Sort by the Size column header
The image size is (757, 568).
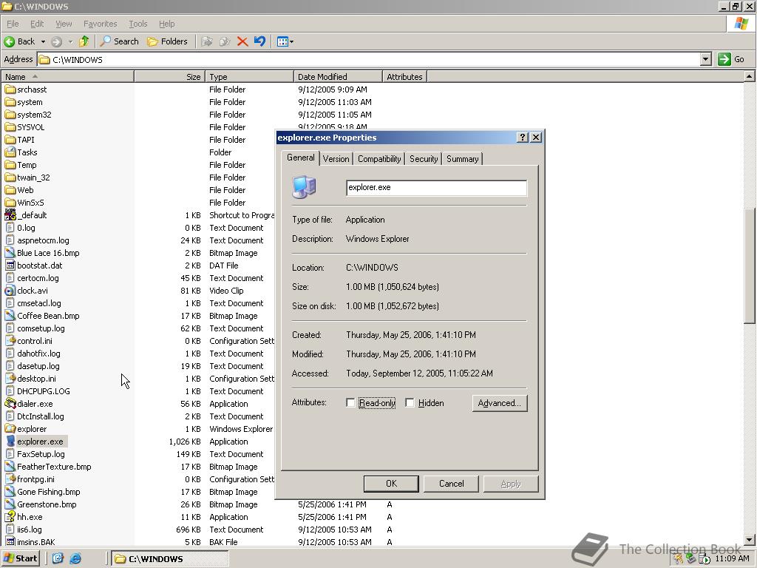click(169, 77)
